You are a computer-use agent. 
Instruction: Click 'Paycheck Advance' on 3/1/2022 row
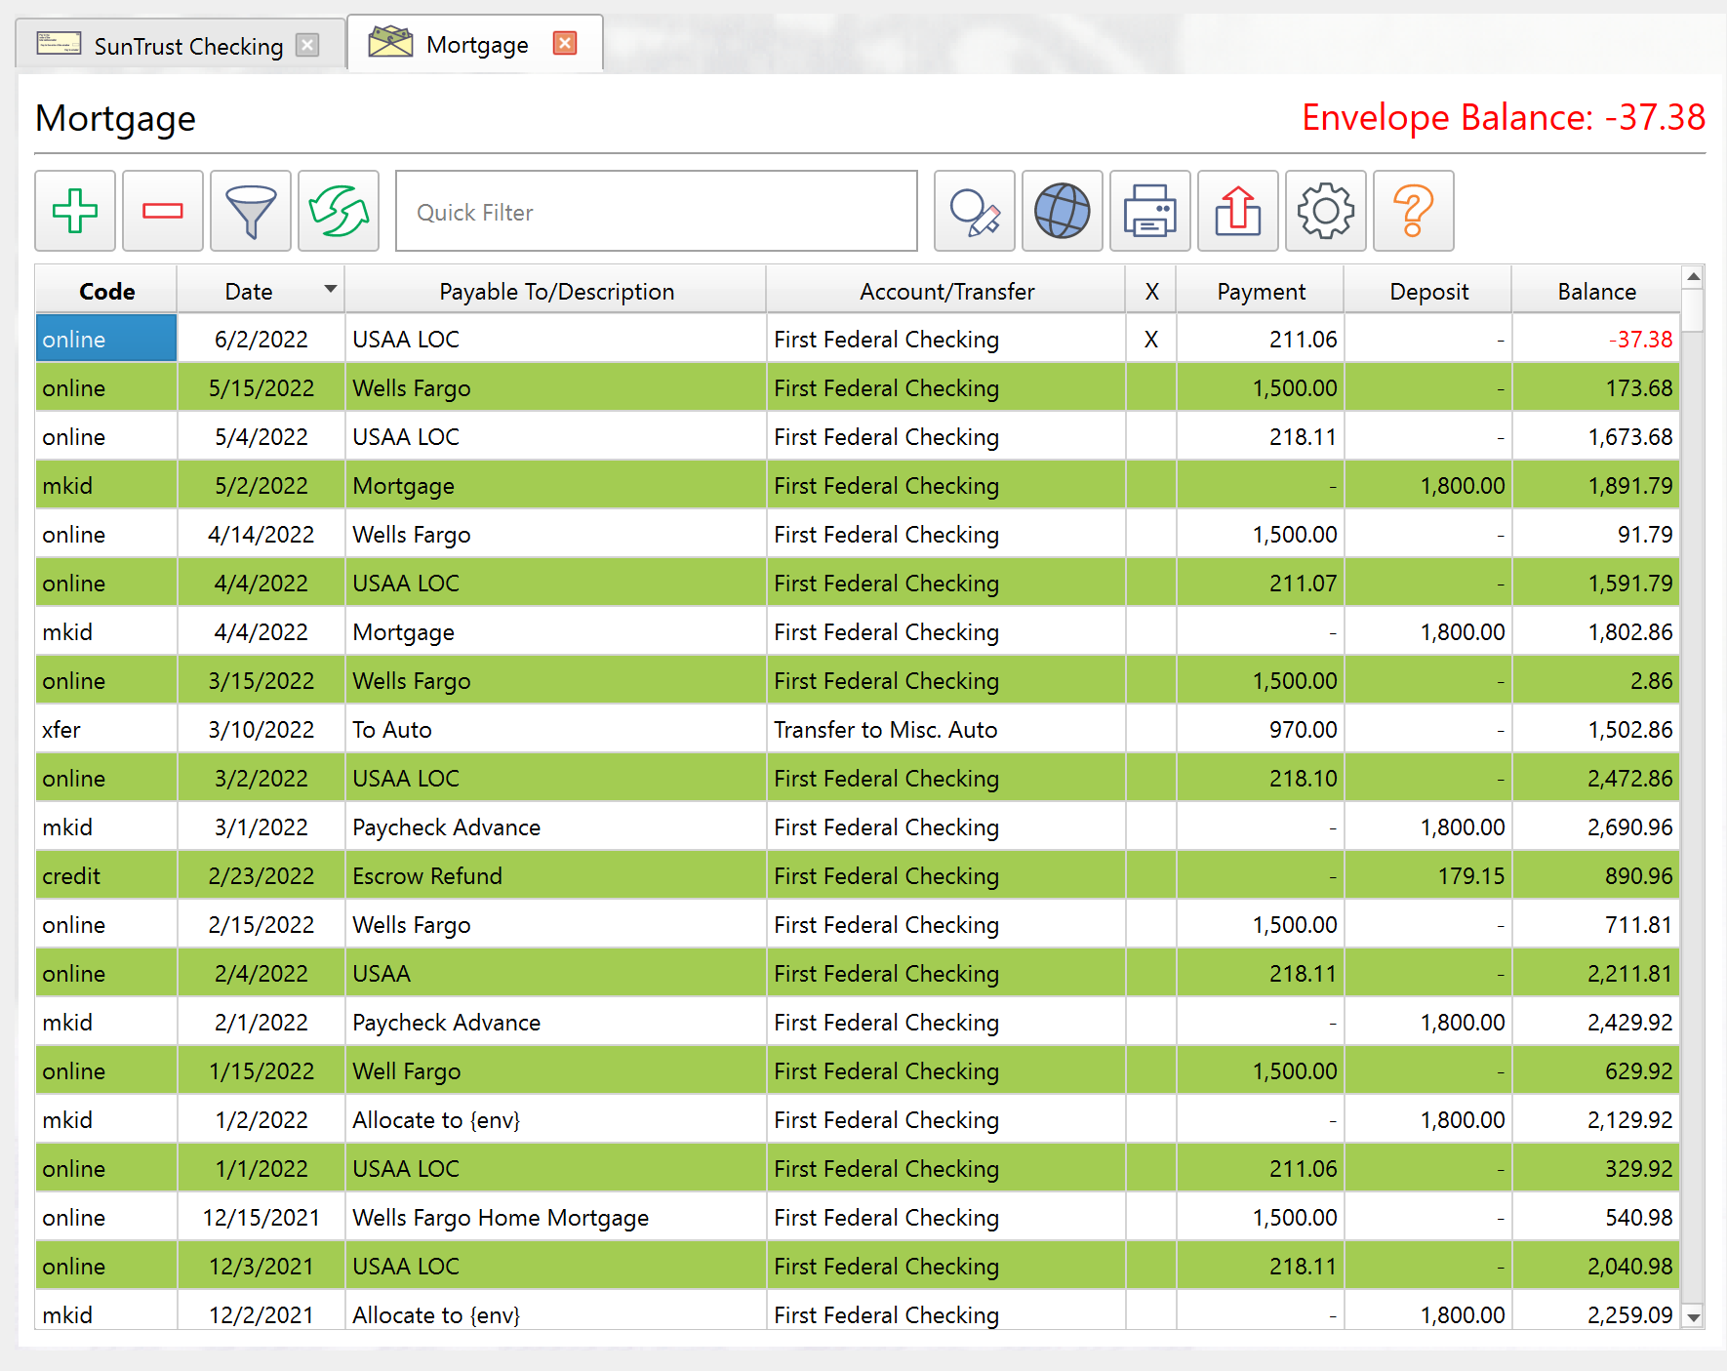click(x=556, y=827)
